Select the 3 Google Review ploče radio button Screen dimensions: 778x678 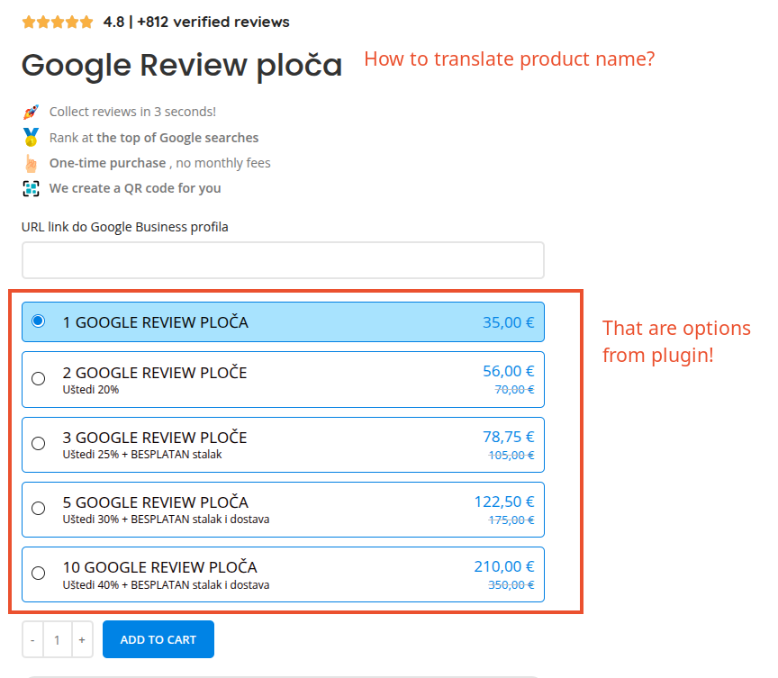[x=38, y=443]
